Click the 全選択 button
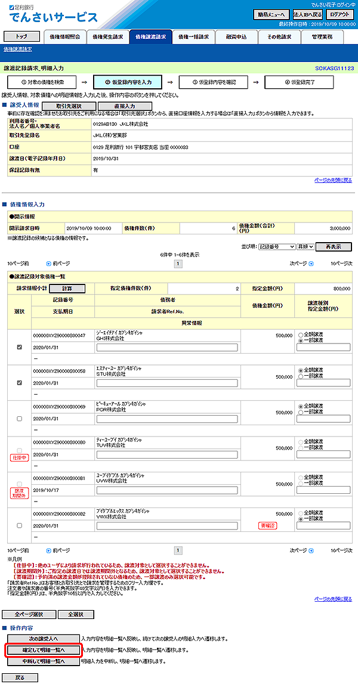358x687 pixels. coord(76,615)
